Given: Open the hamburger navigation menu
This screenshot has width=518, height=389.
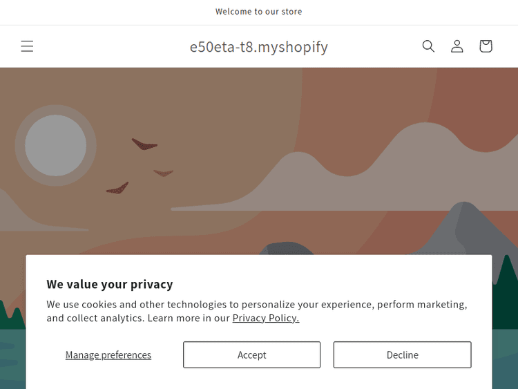Looking at the screenshot, I should [x=27, y=46].
